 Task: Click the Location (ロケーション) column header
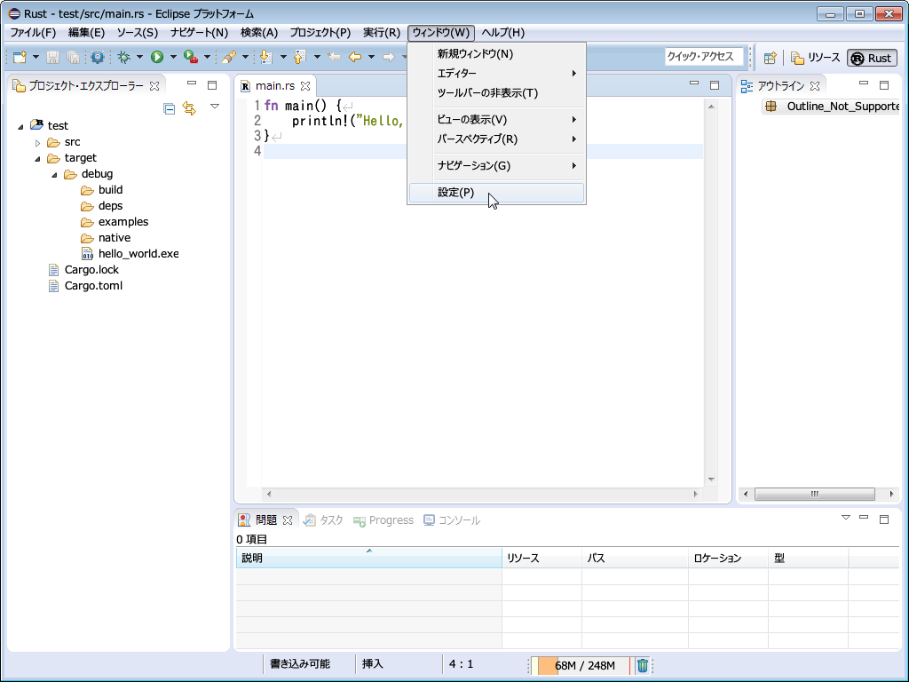click(728, 558)
